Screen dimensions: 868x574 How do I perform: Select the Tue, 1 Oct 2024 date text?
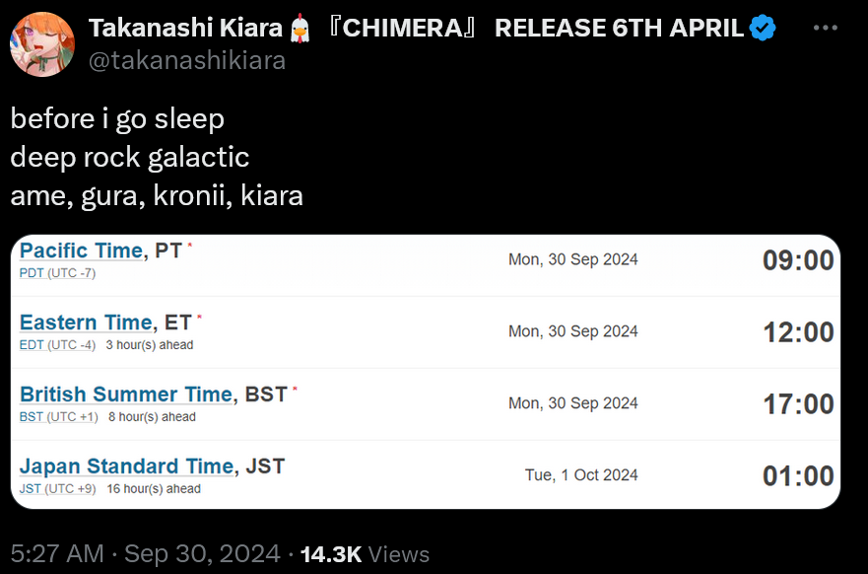click(x=581, y=475)
